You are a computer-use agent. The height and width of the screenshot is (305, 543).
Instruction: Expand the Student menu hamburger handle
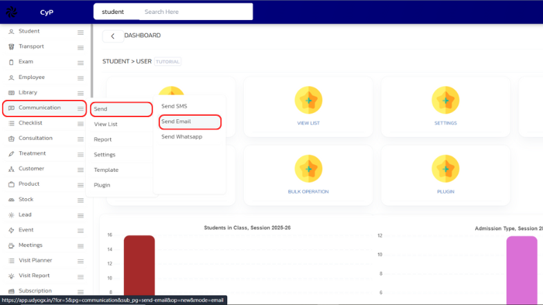click(x=80, y=32)
